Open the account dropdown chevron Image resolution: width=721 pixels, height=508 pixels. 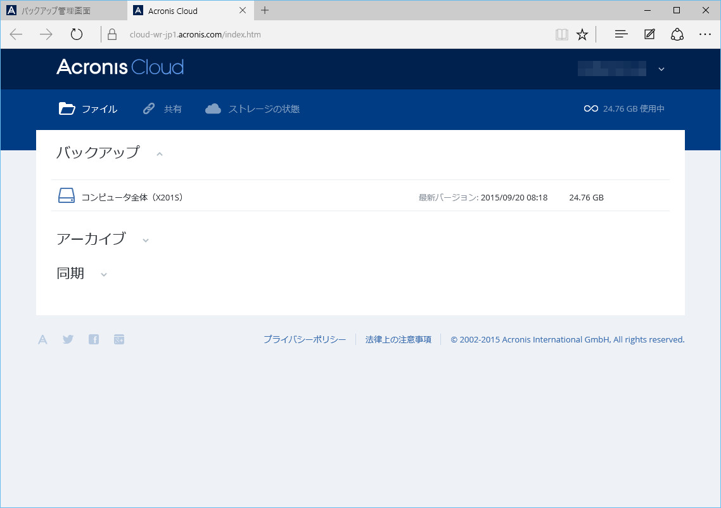661,69
